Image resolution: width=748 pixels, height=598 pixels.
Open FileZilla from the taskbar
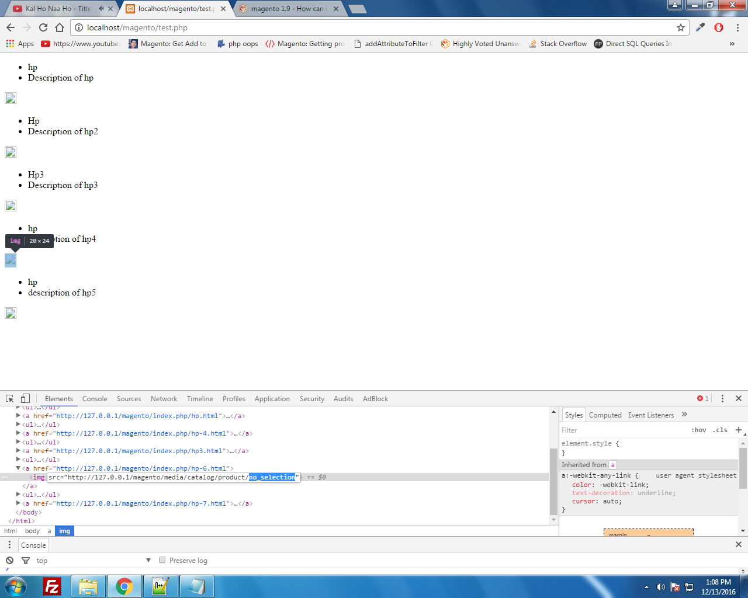pos(53,586)
